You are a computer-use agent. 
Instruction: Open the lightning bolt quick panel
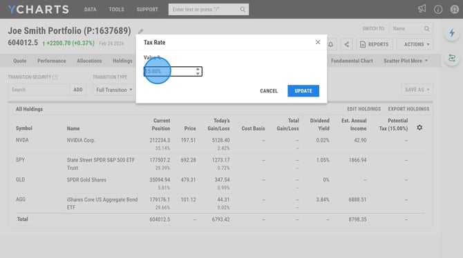[452, 32]
